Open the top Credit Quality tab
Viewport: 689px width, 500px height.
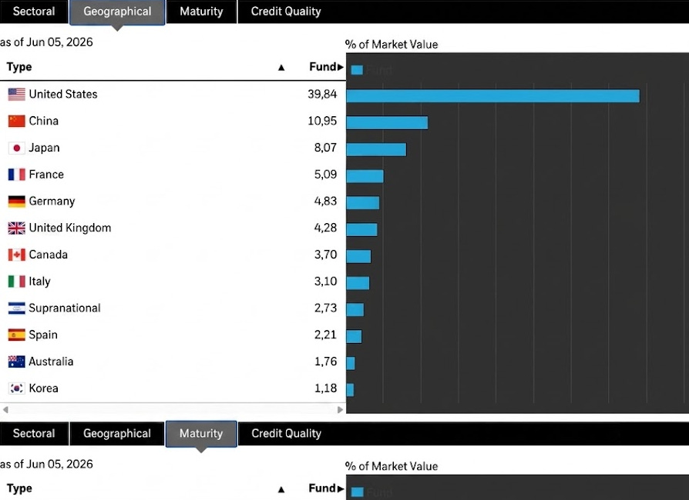click(286, 12)
